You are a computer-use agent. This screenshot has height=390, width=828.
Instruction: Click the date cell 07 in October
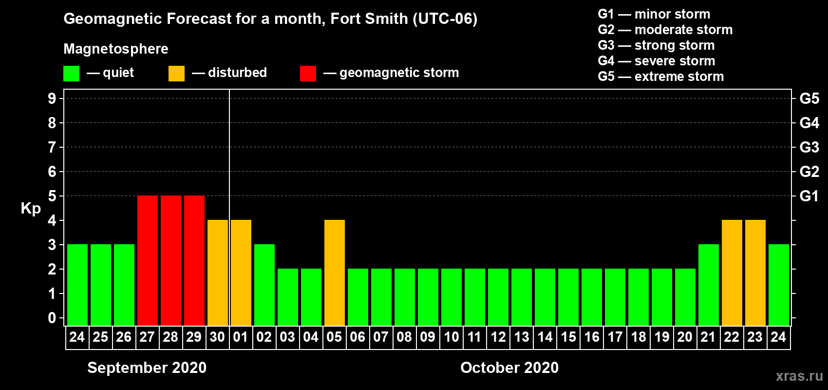tap(381, 337)
